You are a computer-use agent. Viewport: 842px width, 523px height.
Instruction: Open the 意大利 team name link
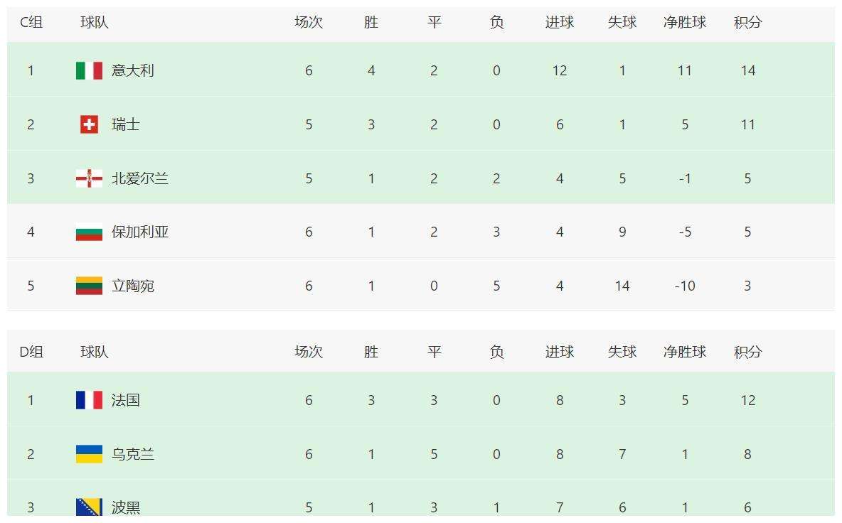(x=133, y=70)
